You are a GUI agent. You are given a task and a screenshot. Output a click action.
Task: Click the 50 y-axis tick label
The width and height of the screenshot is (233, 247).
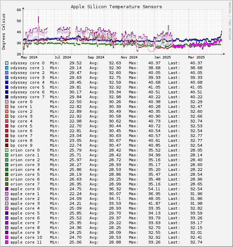pyautogui.click(x=19, y=21)
